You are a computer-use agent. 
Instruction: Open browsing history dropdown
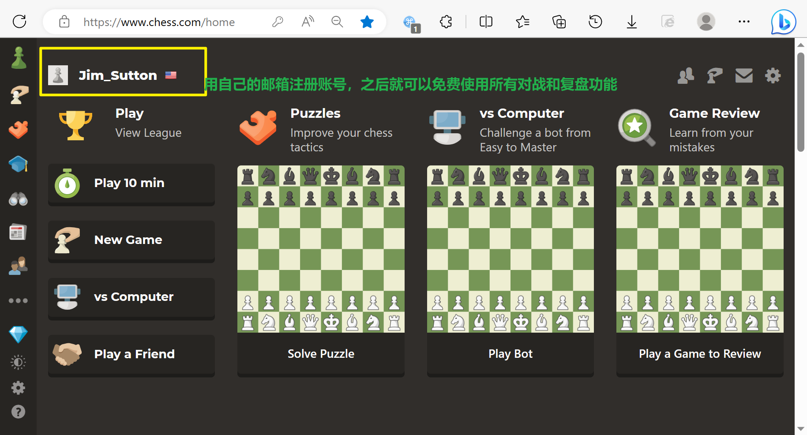(595, 22)
